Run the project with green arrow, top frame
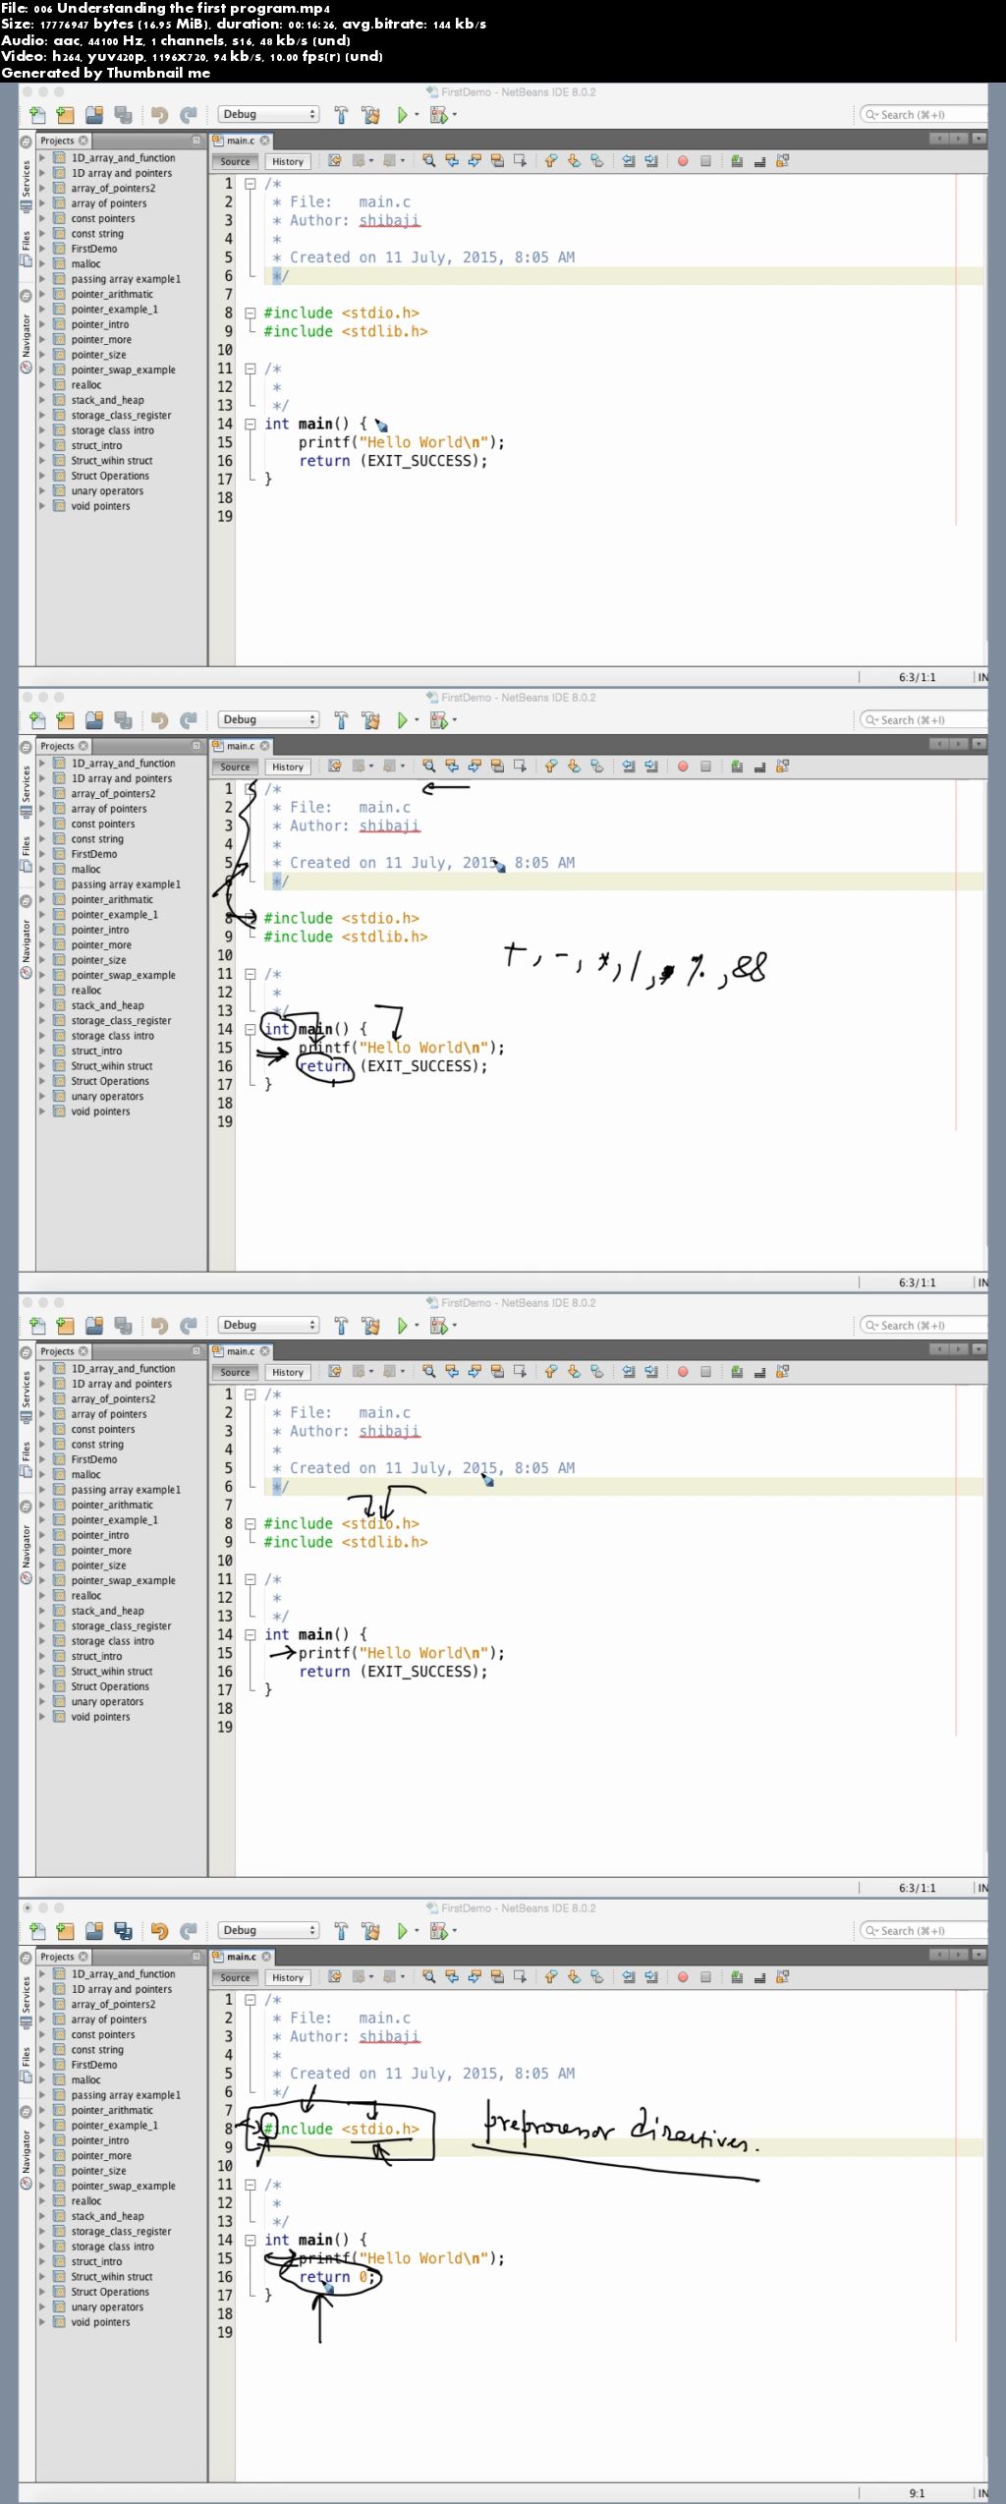The width and height of the screenshot is (1006, 2504). coord(402,115)
